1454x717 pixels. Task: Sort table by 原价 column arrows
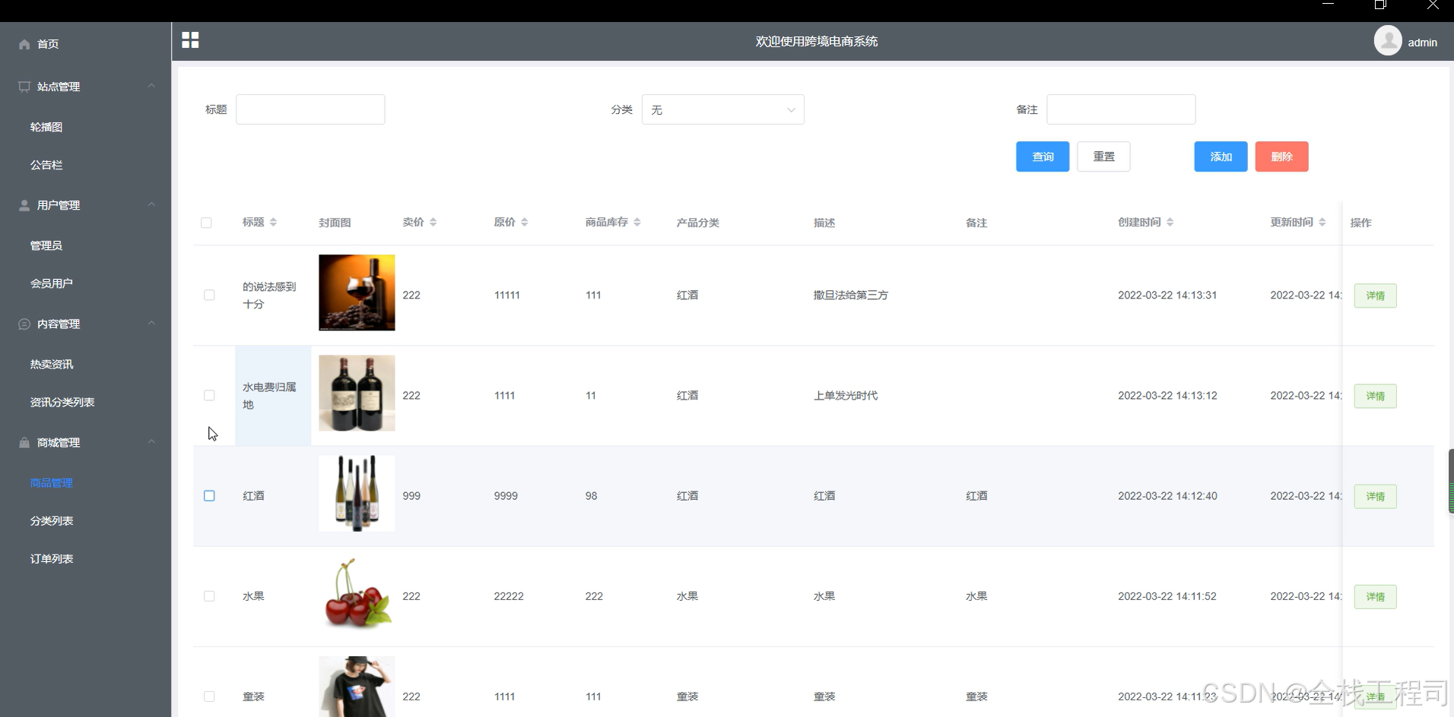pyautogui.click(x=524, y=222)
